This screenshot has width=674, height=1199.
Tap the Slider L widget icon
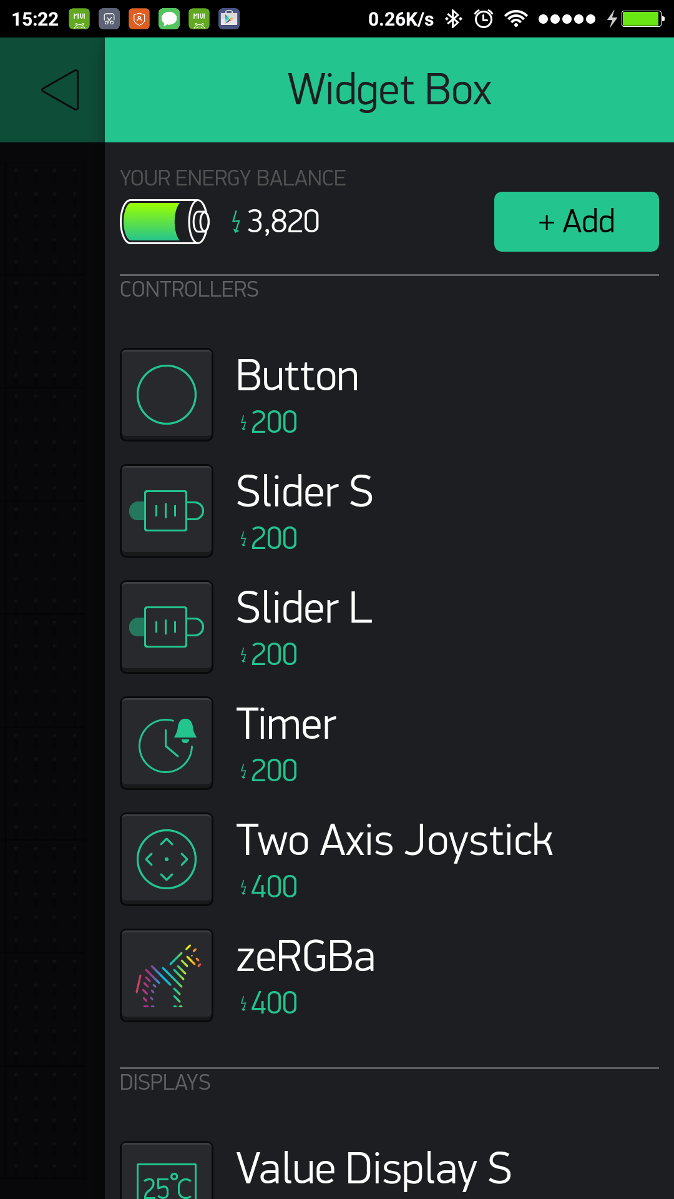click(167, 627)
